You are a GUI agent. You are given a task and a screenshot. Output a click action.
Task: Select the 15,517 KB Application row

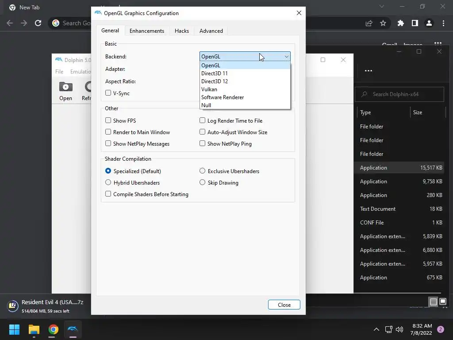click(x=399, y=168)
